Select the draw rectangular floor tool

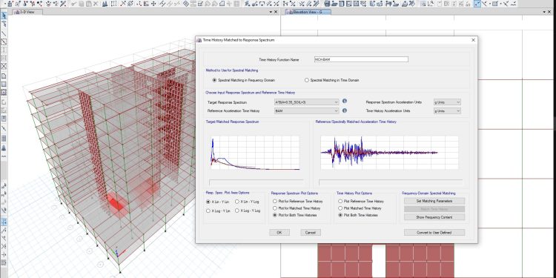pyautogui.click(x=4, y=85)
